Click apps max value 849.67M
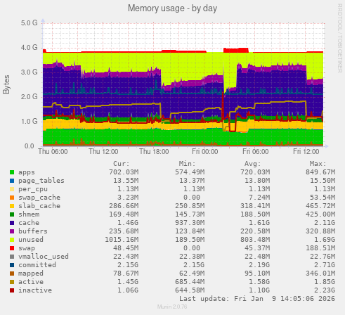 pos(320,172)
